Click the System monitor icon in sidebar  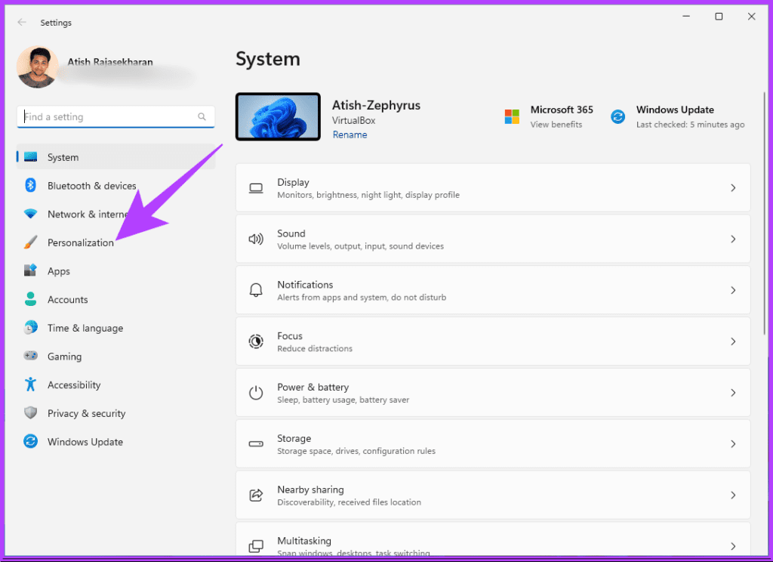pyautogui.click(x=30, y=157)
